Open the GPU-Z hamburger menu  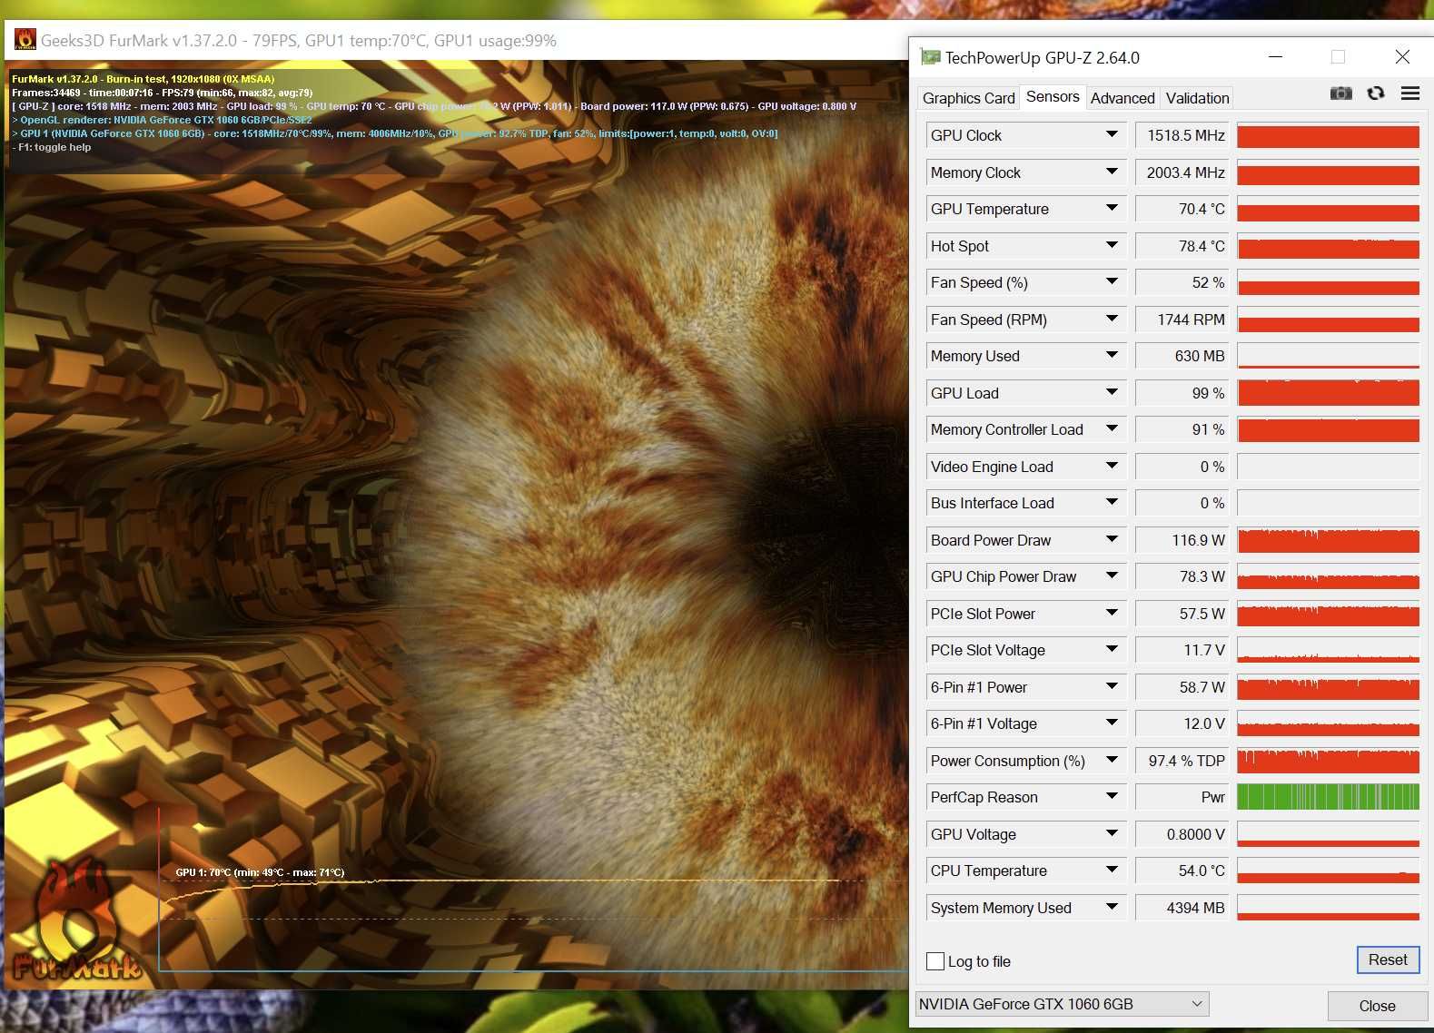(1409, 93)
